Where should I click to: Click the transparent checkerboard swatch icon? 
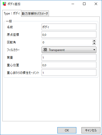pos(45,50)
